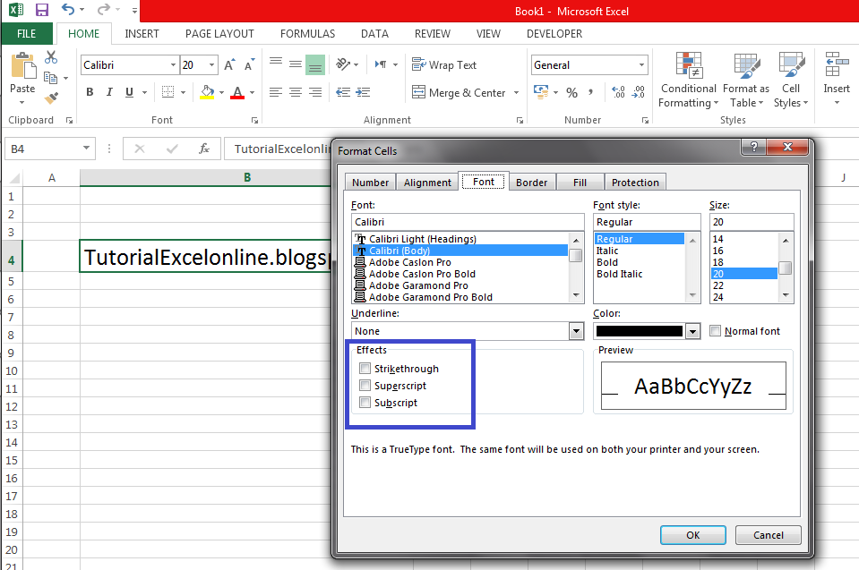The image size is (859, 570).
Task: Toggle Bold formatting in ribbon
Action: click(x=90, y=92)
